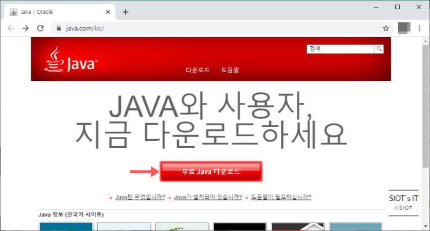This screenshot has width=430, height=231.
Task: Maximize the Chrome window
Action: (398, 7)
